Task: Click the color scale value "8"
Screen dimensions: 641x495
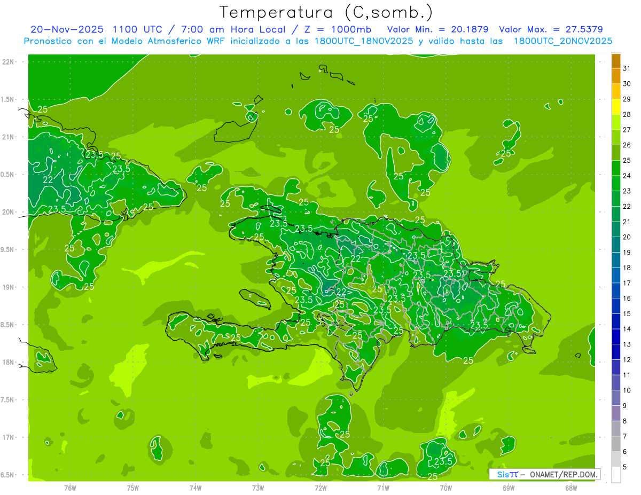Action: coord(625,421)
